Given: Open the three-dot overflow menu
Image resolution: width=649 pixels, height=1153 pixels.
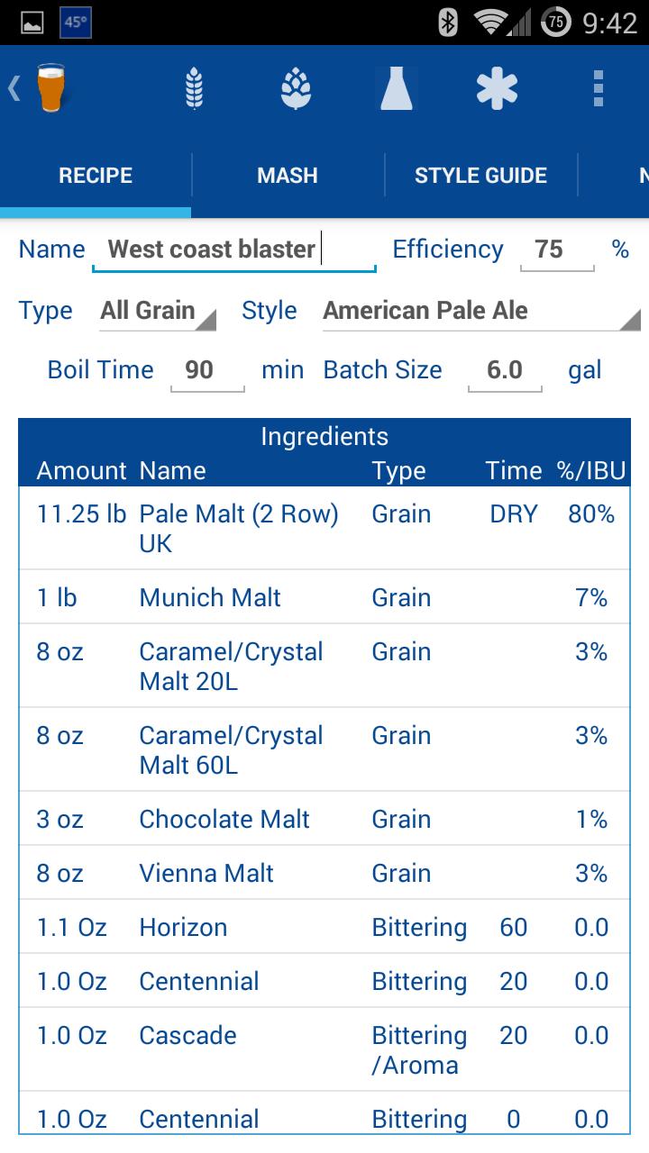Looking at the screenshot, I should tap(597, 89).
